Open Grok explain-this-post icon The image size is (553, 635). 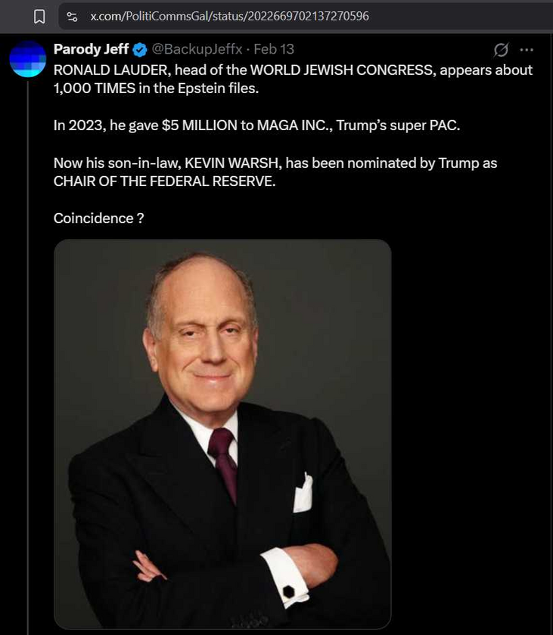[x=501, y=50]
